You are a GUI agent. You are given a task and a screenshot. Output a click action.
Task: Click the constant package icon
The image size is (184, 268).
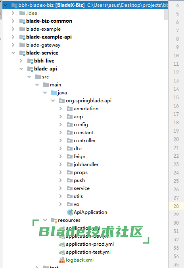tap(70, 133)
